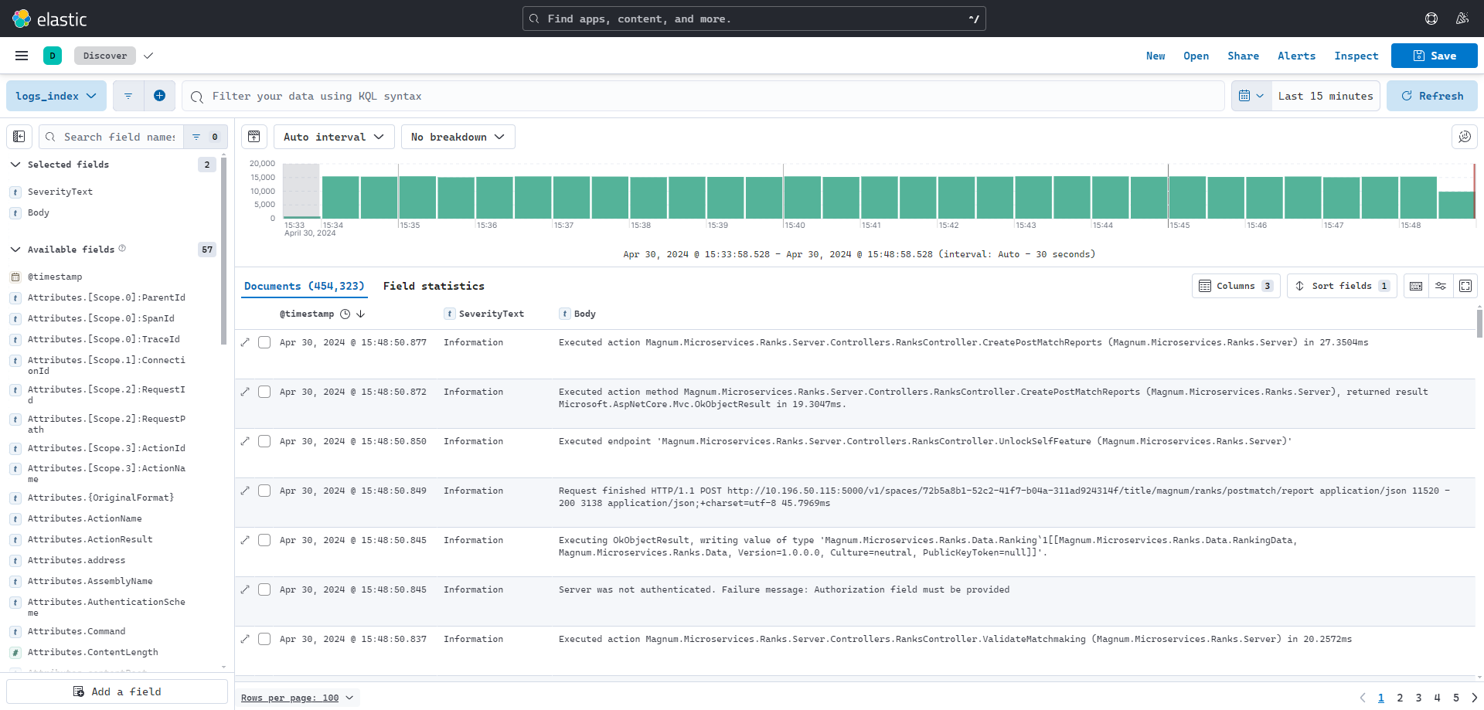The image size is (1484, 710).
Task: Click the global search bar
Action: point(754,19)
